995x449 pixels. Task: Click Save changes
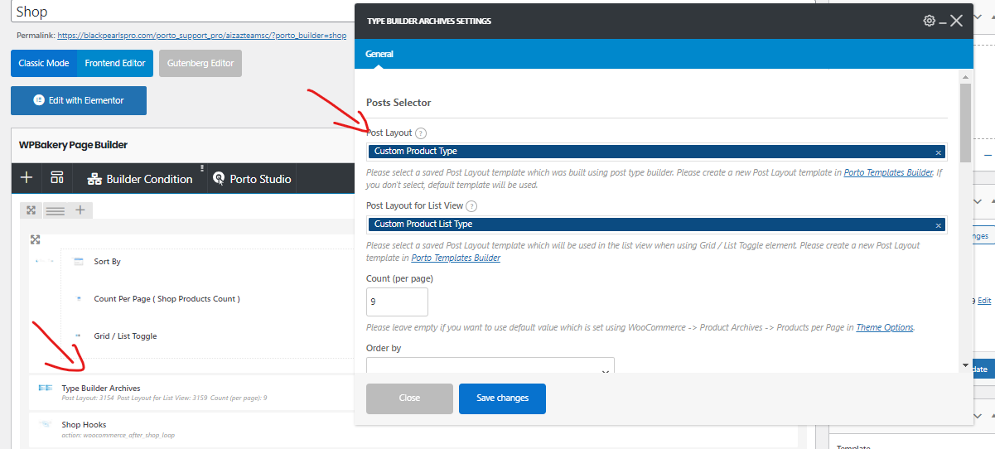502,398
